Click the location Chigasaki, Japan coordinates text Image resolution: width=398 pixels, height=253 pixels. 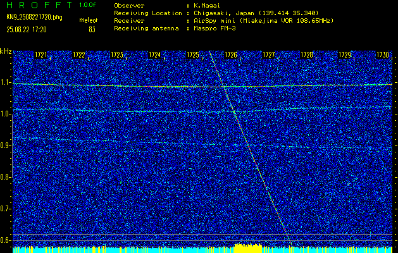click(256, 13)
